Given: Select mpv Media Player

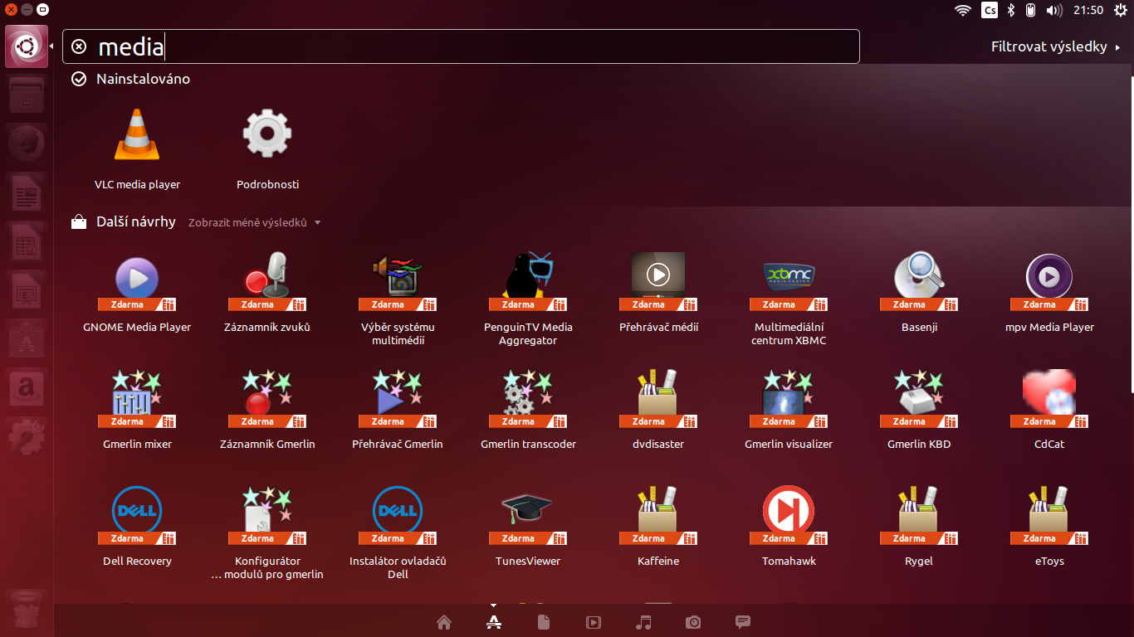Looking at the screenshot, I should (x=1049, y=293).
